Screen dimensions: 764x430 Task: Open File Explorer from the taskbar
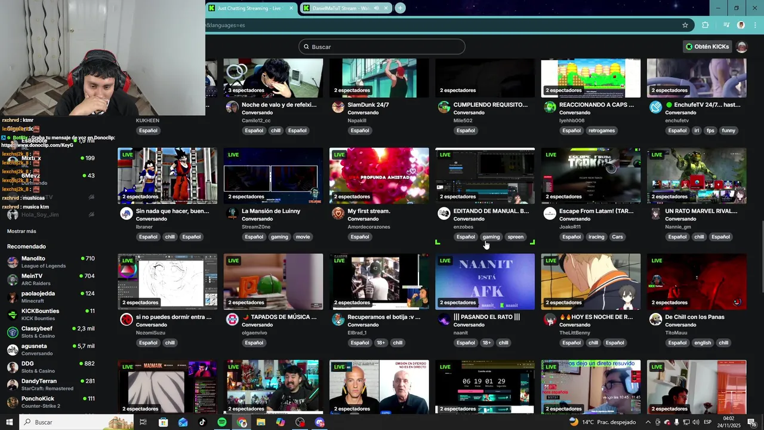[261, 422]
